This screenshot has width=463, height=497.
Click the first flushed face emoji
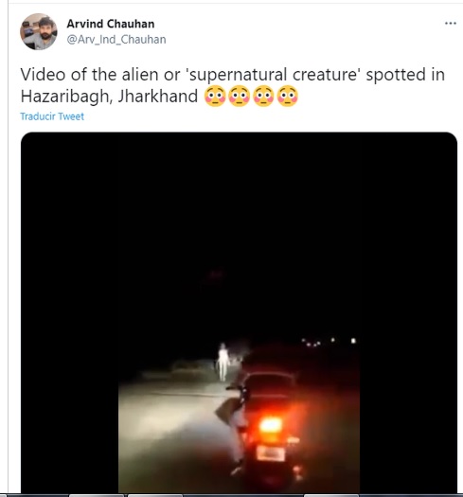tap(215, 96)
